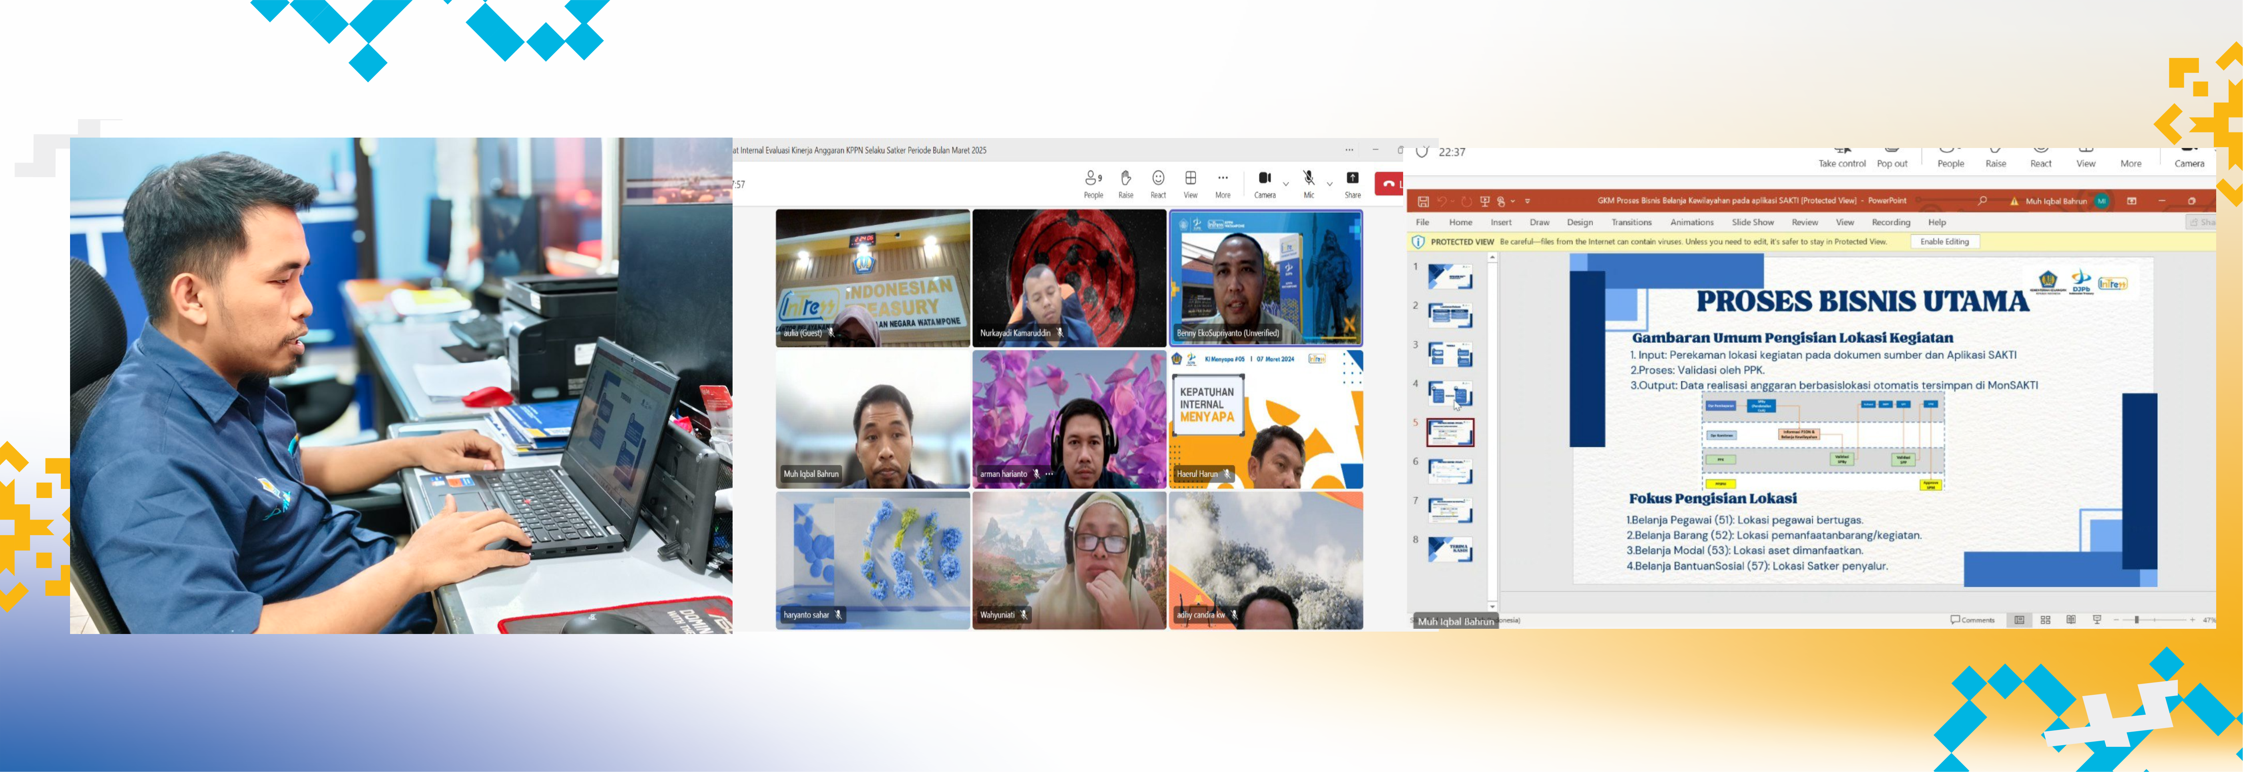2243x772 pixels.
Task: Open the three-dot menu in meeting title bar
Action: click(1349, 150)
